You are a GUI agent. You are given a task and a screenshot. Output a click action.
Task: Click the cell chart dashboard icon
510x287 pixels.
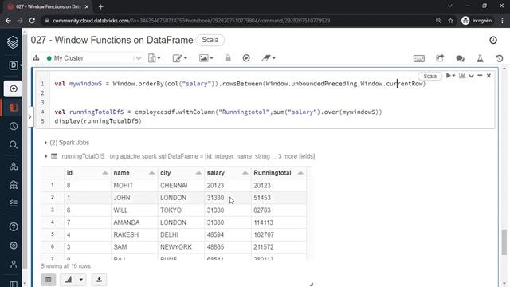(x=462, y=76)
